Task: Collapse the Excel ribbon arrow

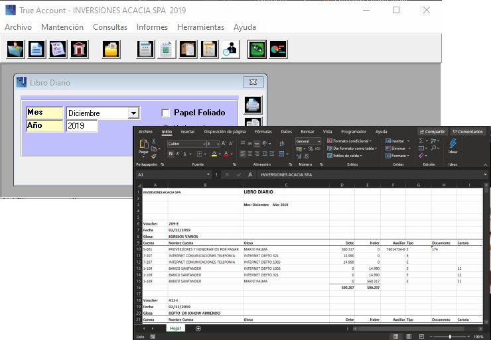Action: tap(486, 164)
